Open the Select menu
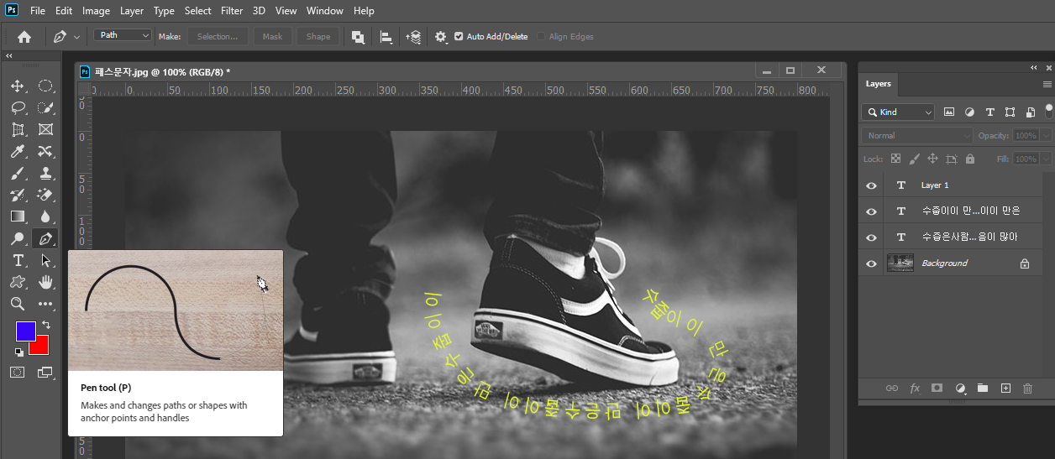The height and width of the screenshot is (459, 1055). [x=198, y=11]
